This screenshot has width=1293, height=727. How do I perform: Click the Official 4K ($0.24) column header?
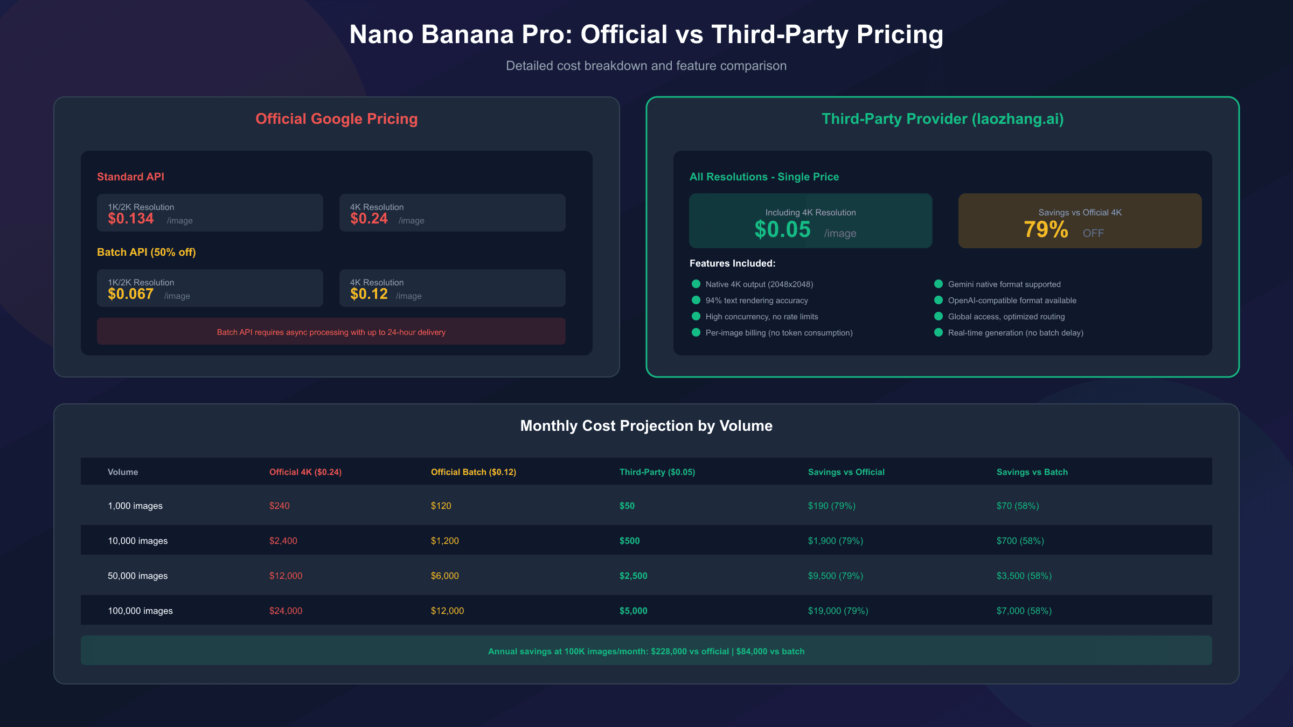pyautogui.click(x=305, y=472)
